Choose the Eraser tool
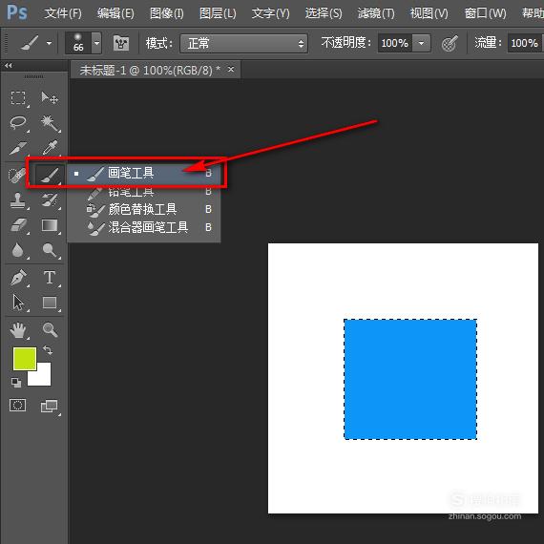Screen dimensions: 544x544 [18, 225]
